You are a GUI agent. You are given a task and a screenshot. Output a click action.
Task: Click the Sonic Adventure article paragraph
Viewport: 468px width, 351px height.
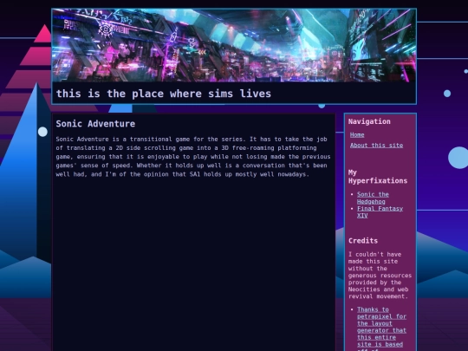tap(193, 157)
